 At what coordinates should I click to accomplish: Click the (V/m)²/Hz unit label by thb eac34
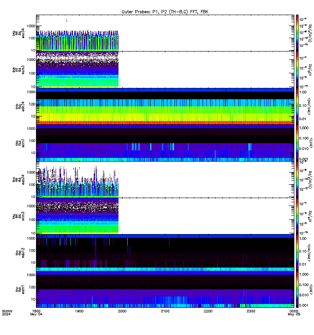tap(310, 33)
